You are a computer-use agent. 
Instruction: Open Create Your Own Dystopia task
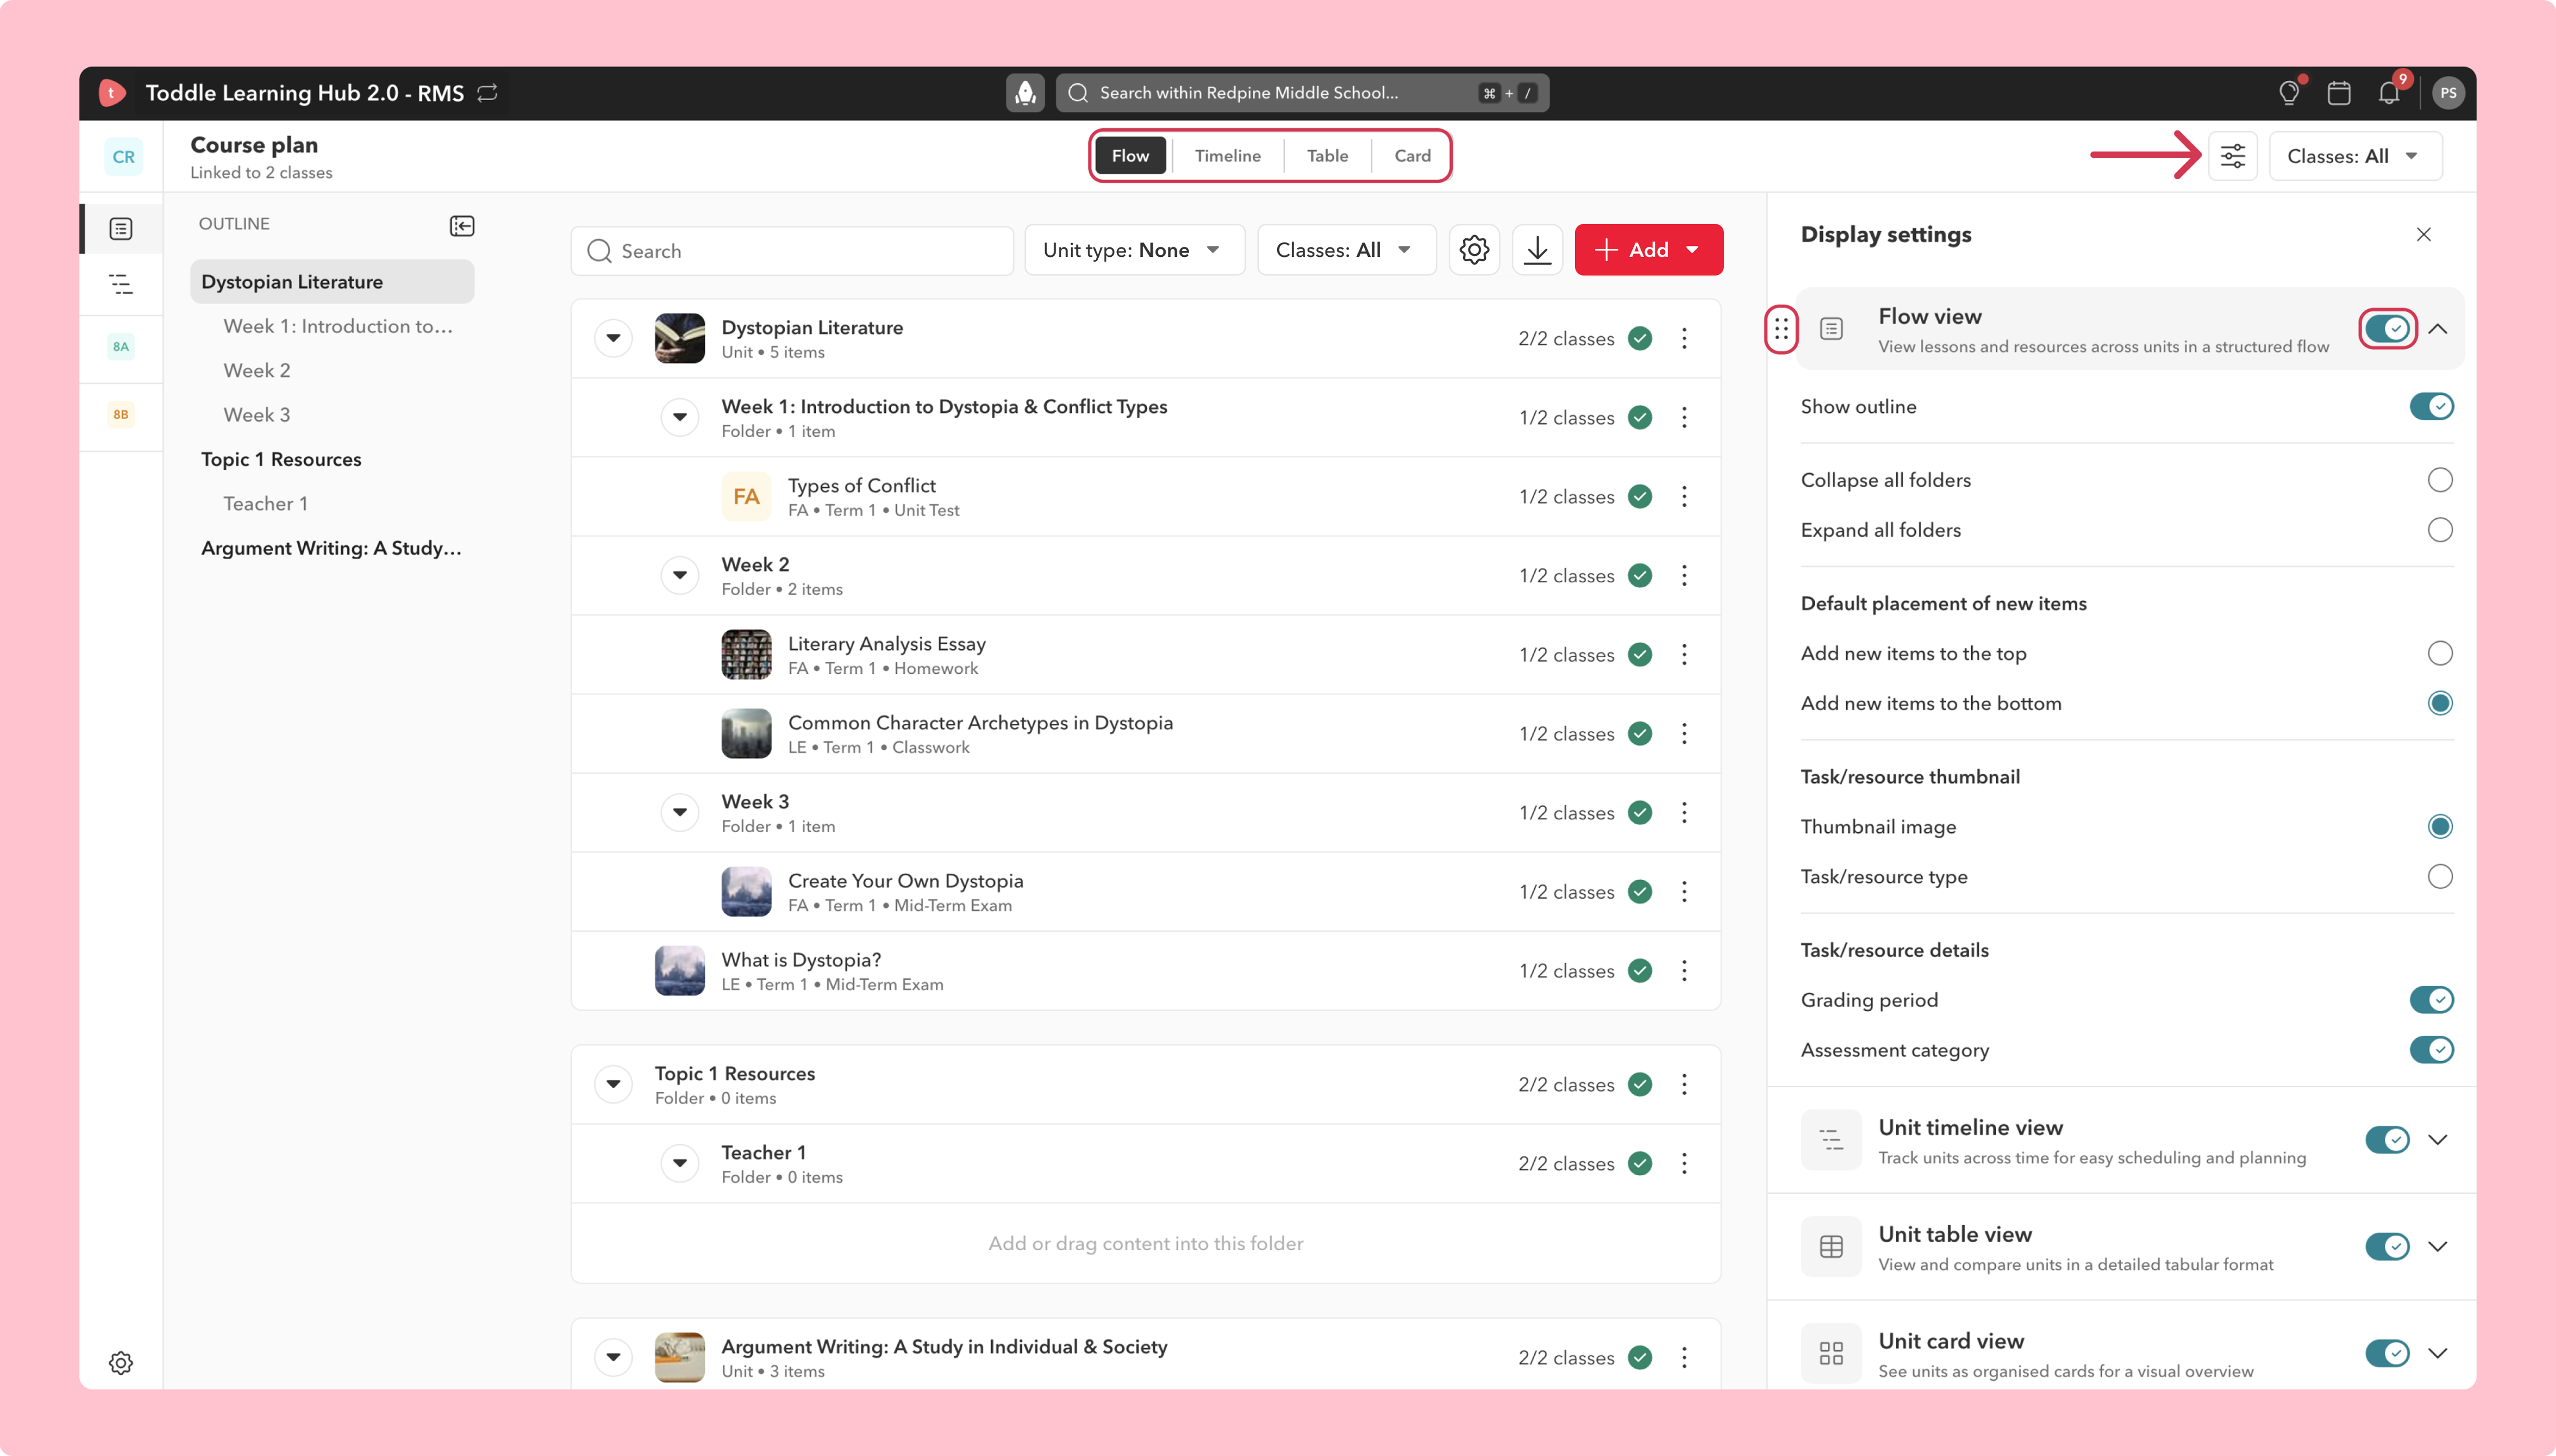[x=905, y=881]
